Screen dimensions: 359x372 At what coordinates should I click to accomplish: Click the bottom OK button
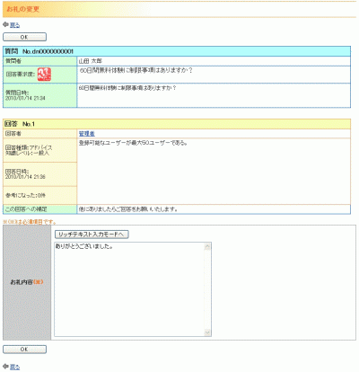pos(24,350)
